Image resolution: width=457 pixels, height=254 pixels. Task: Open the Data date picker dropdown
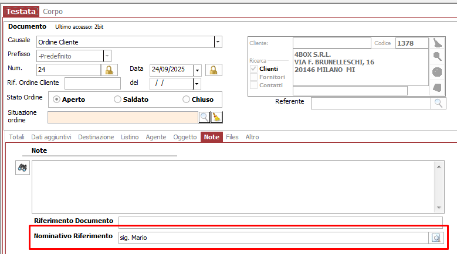(x=197, y=70)
